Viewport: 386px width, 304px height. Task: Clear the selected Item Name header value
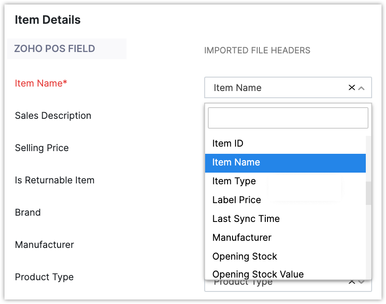pyautogui.click(x=352, y=88)
